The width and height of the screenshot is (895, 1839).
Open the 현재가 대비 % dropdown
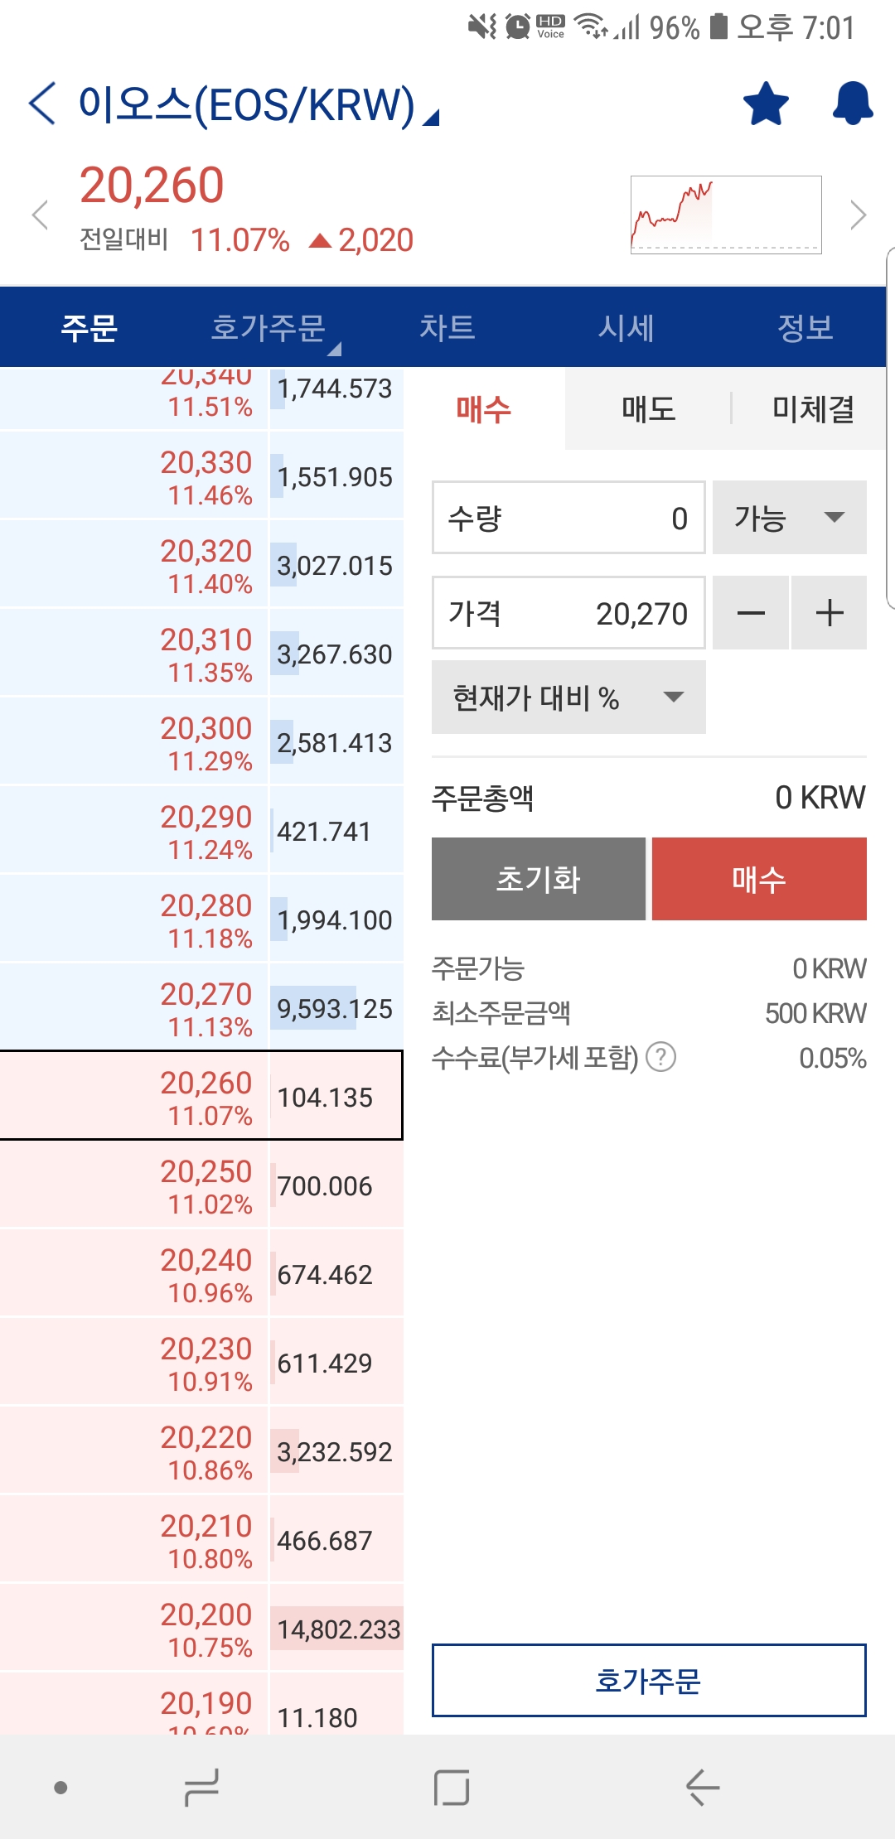tap(568, 697)
